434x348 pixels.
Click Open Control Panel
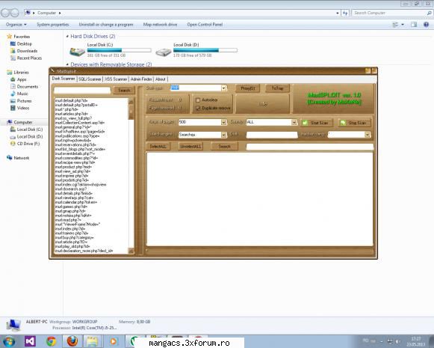(205, 25)
